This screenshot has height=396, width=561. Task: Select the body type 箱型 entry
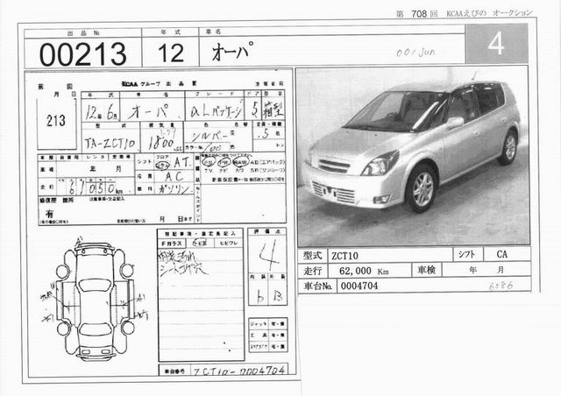pos(273,109)
